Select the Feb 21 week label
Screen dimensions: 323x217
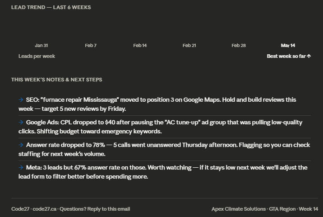[189, 45]
